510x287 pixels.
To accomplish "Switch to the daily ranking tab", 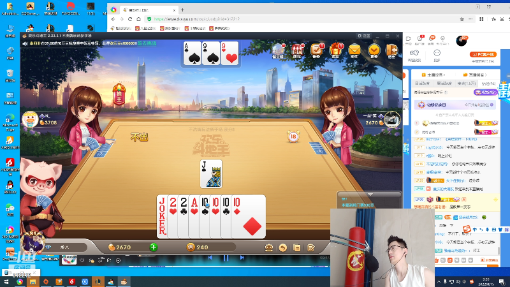I will point(422,84).
